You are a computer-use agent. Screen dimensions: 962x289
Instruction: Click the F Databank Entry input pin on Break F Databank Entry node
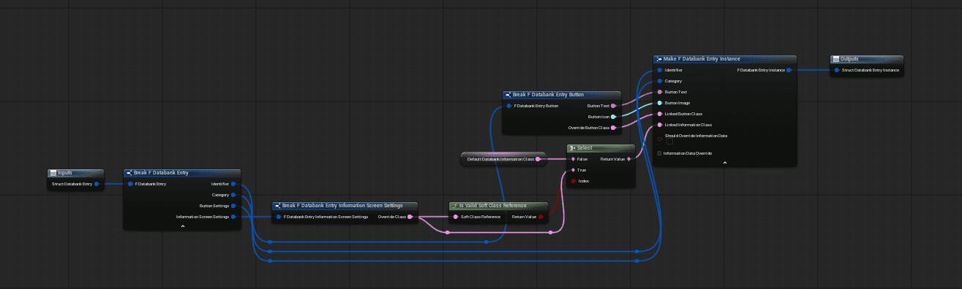130,184
